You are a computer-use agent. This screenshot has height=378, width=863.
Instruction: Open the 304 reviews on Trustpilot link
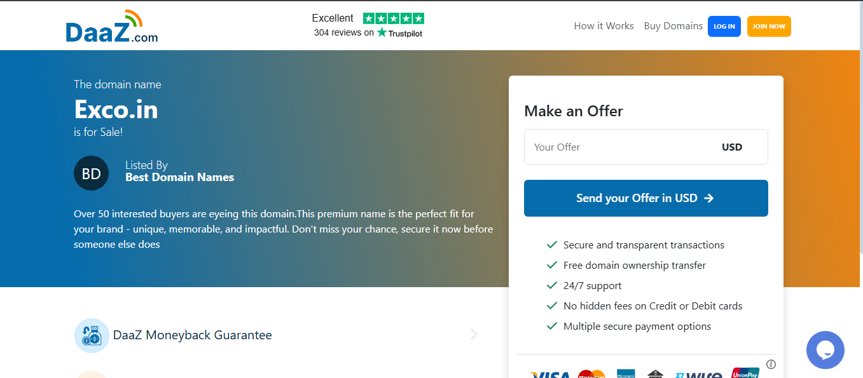[x=368, y=32]
